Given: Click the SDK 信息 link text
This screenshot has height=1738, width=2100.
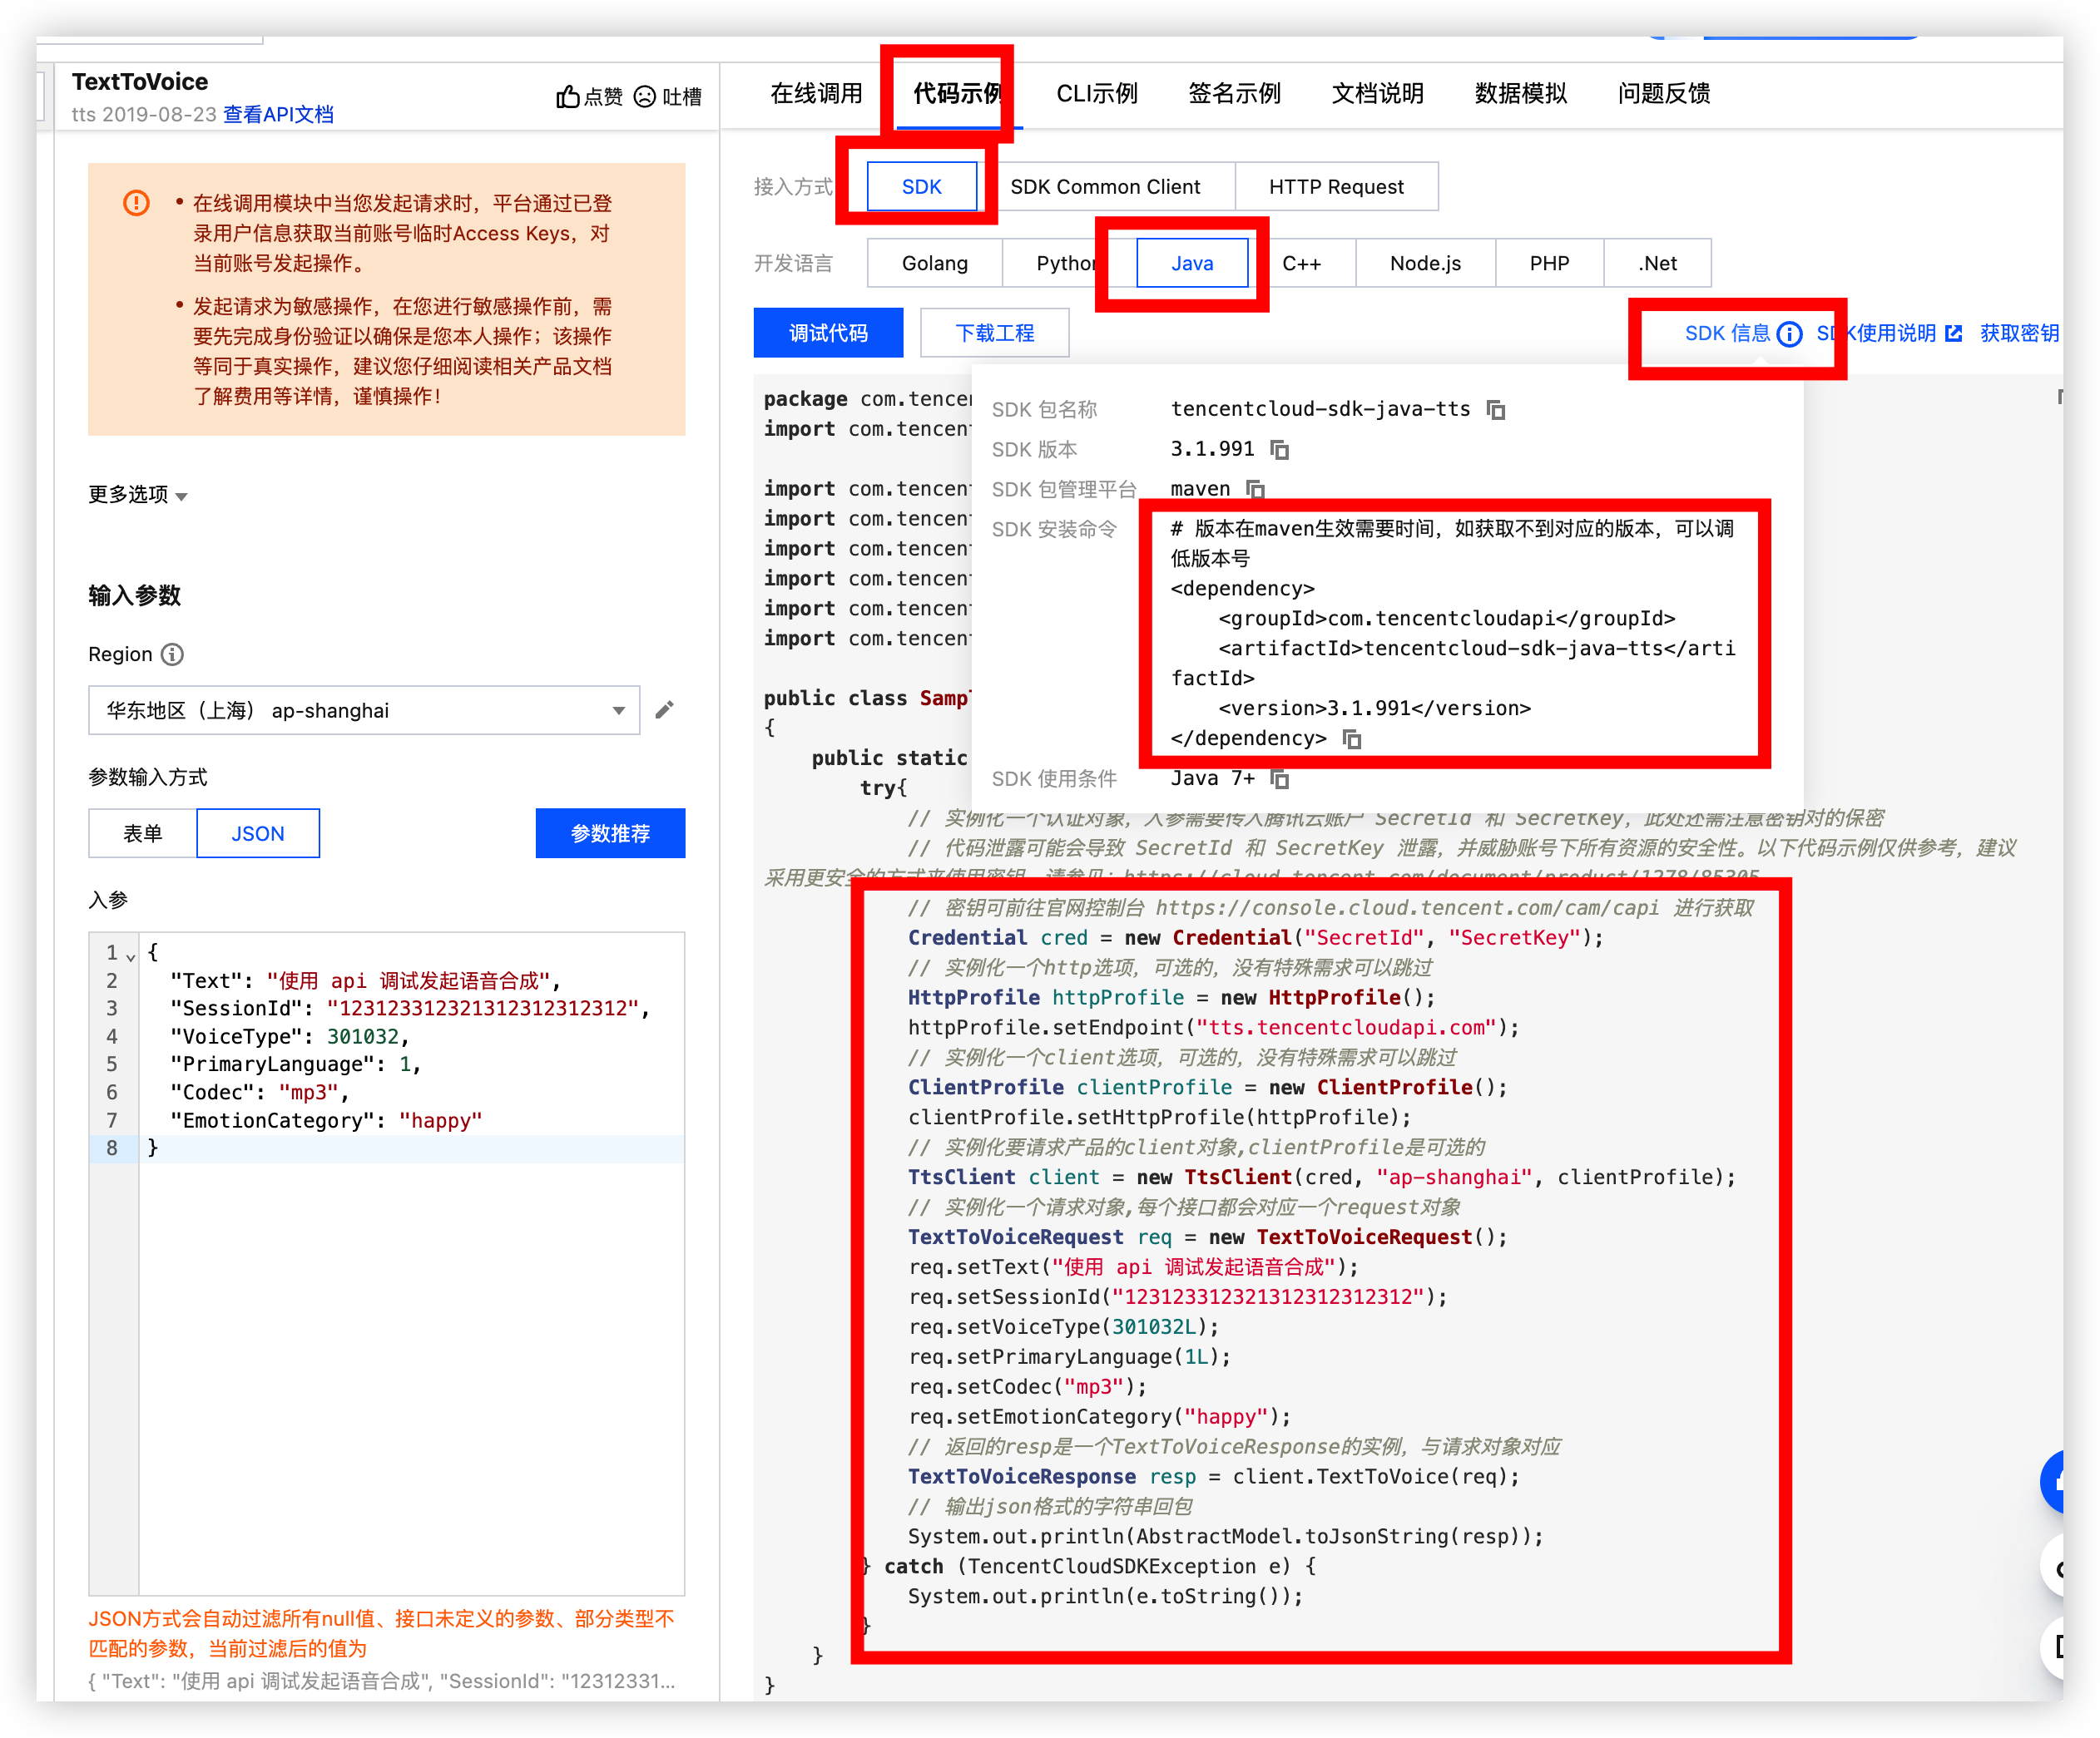Looking at the screenshot, I should pos(1727,333).
